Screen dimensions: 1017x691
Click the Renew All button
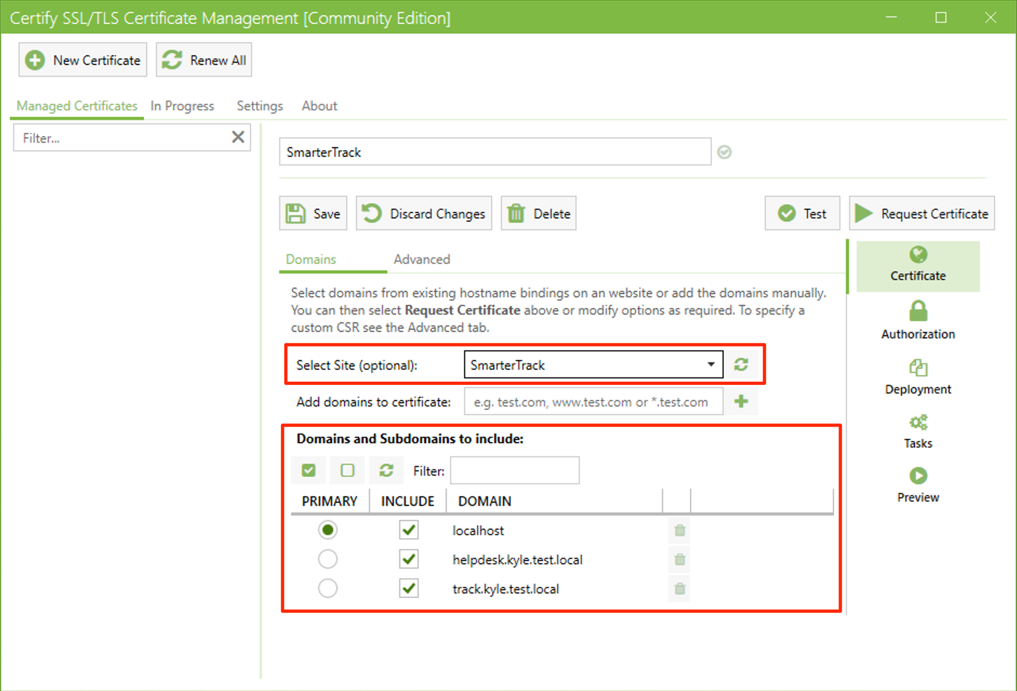pos(204,60)
